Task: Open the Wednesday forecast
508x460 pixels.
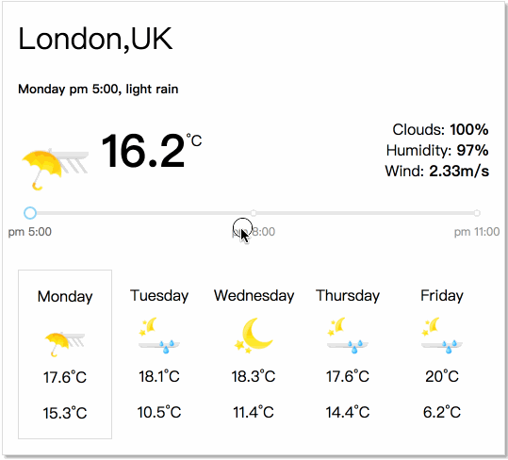Action: (x=254, y=354)
